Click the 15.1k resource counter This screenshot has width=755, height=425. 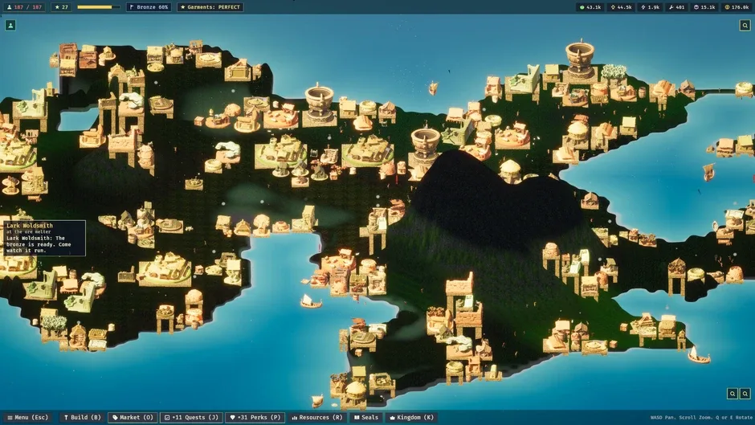pyautogui.click(x=704, y=7)
